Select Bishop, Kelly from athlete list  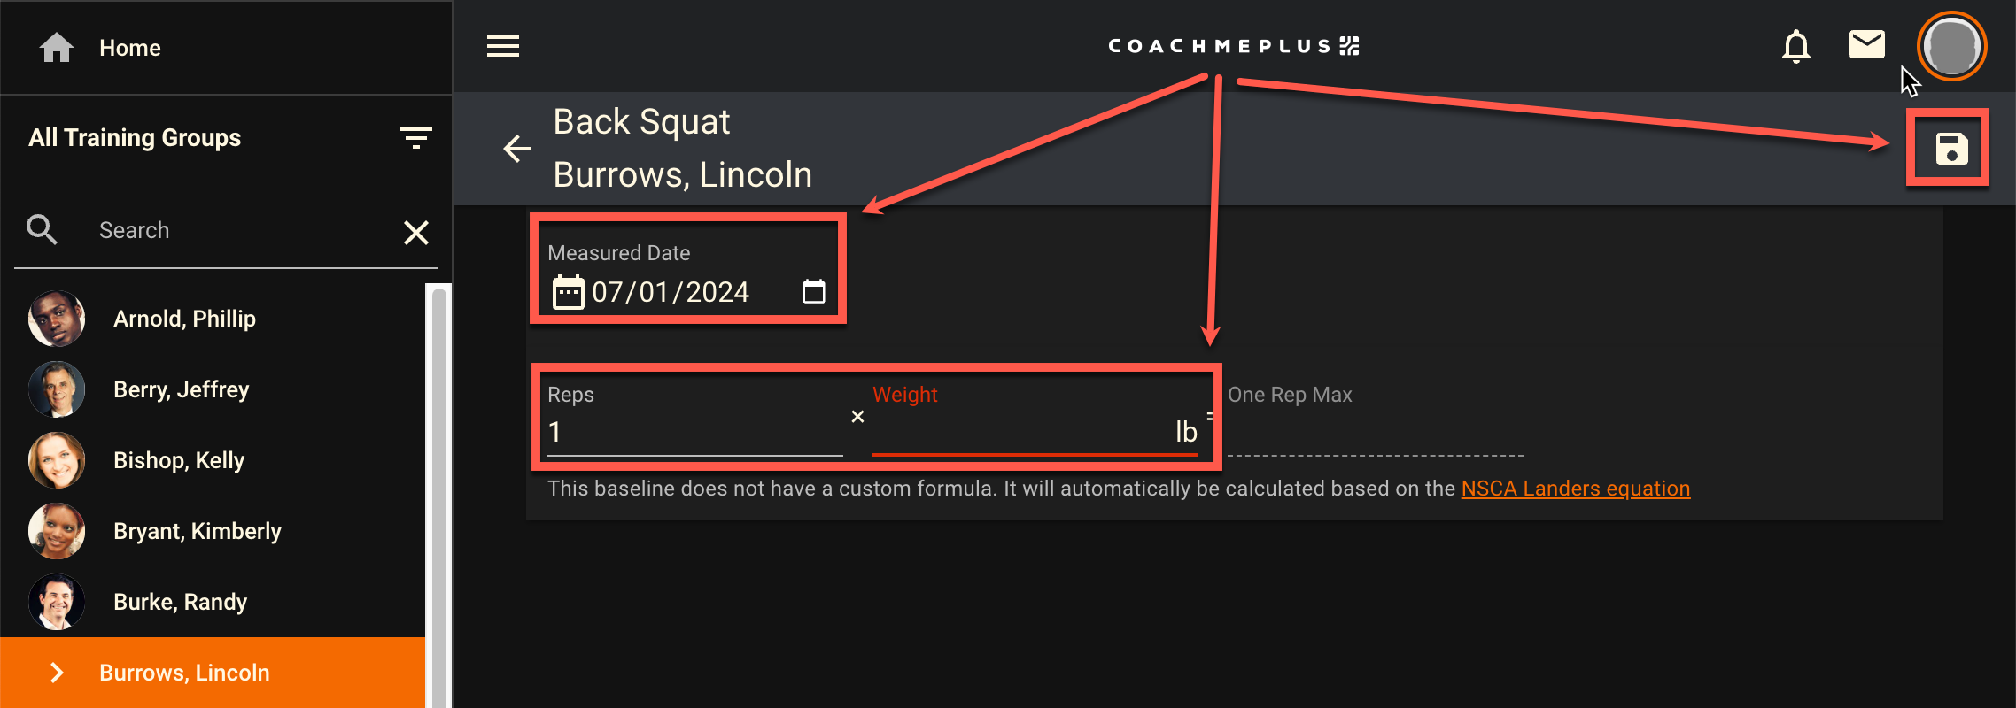point(179,460)
